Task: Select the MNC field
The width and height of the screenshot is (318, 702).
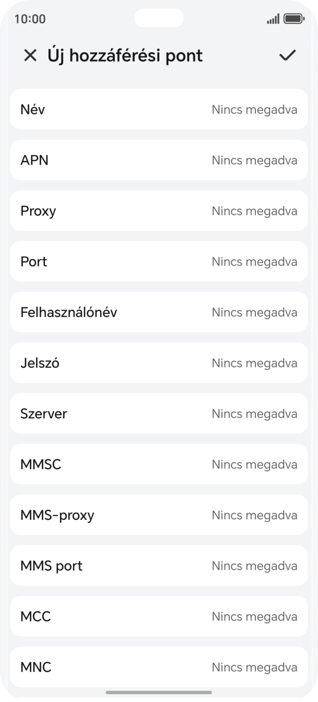Action: coord(159,667)
